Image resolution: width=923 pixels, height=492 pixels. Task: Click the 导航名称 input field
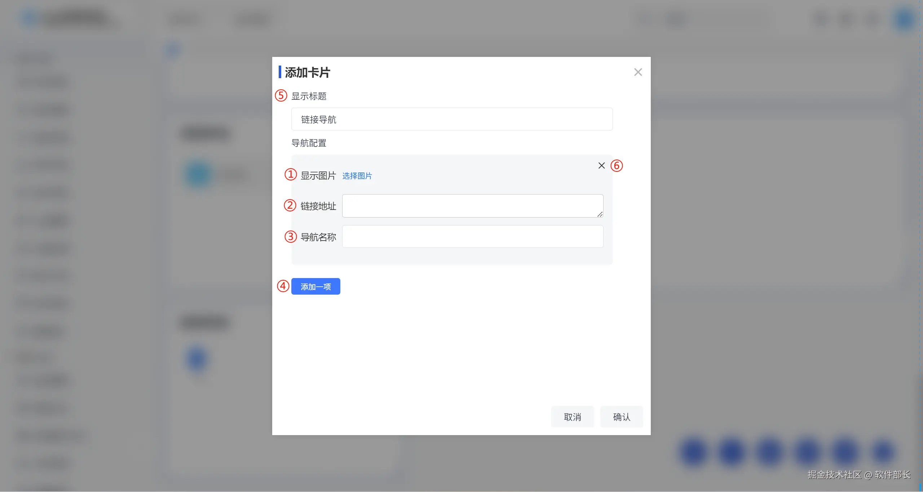(472, 237)
